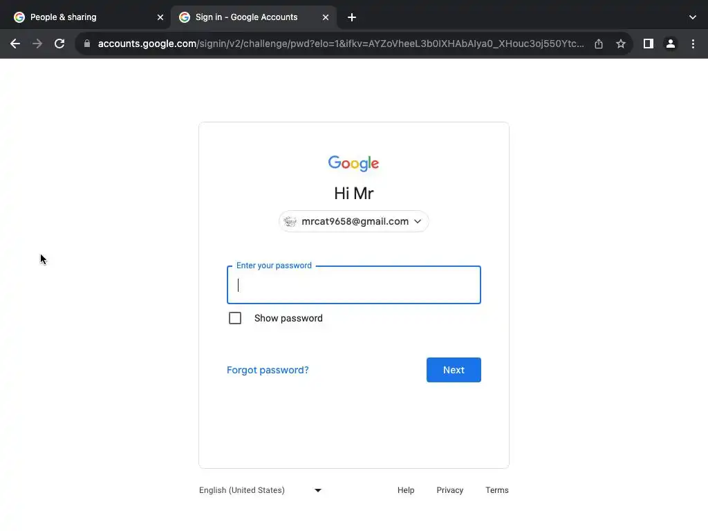Open the Privacy link
The width and height of the screenshot is (708, 531).
[449, 490]
